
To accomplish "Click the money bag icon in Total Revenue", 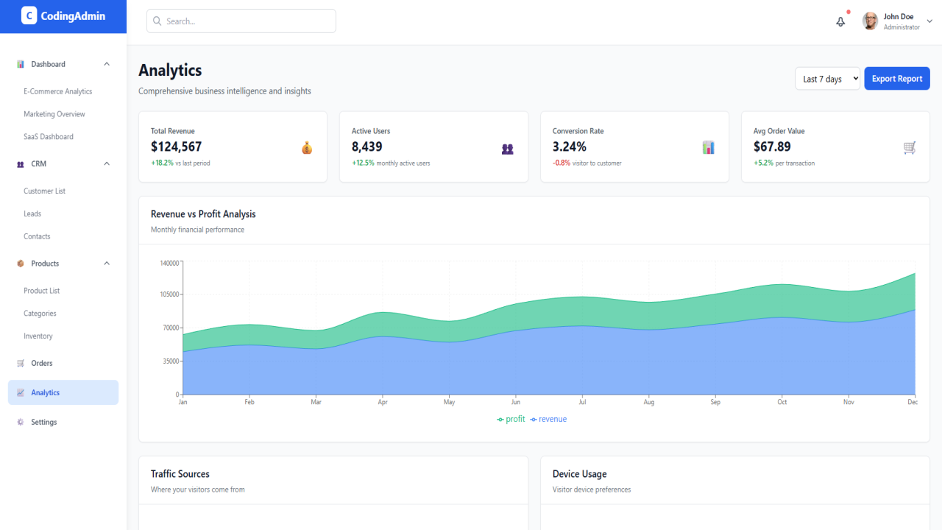I will pyautogui.click(x=307, y=147).
